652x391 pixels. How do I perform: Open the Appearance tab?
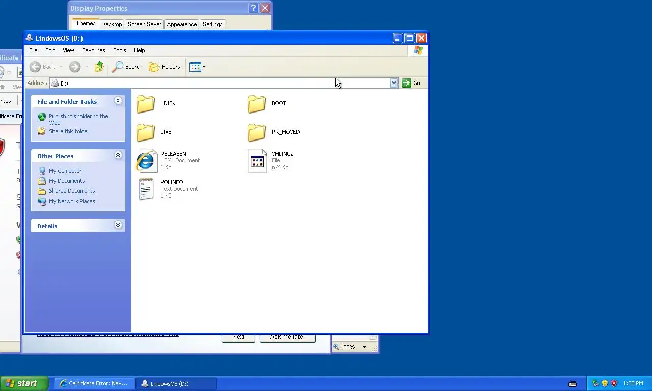click(182, 24)
